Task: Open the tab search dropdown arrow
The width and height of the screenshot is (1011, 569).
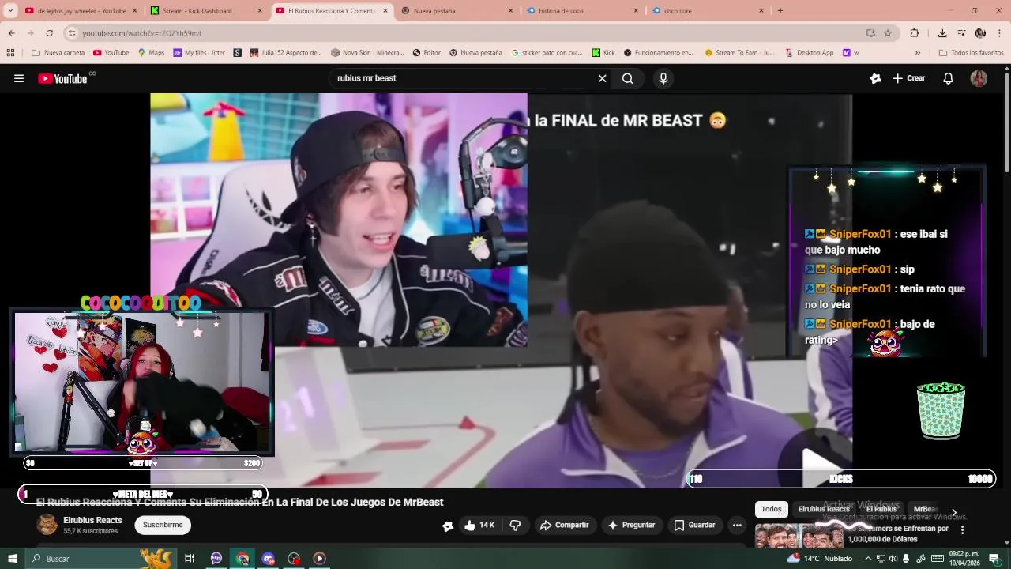Action: click(x=10, y=11)
